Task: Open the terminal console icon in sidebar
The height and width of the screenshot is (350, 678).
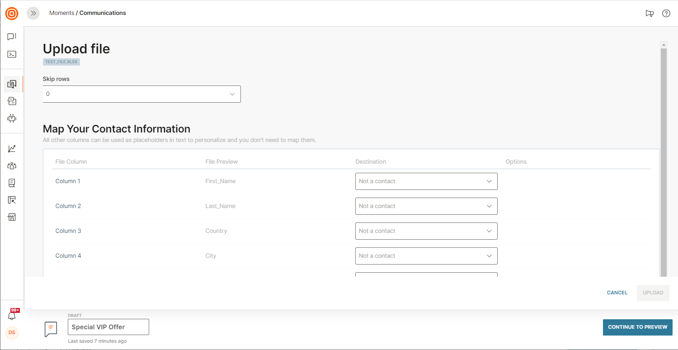Action: pos(12,54)
